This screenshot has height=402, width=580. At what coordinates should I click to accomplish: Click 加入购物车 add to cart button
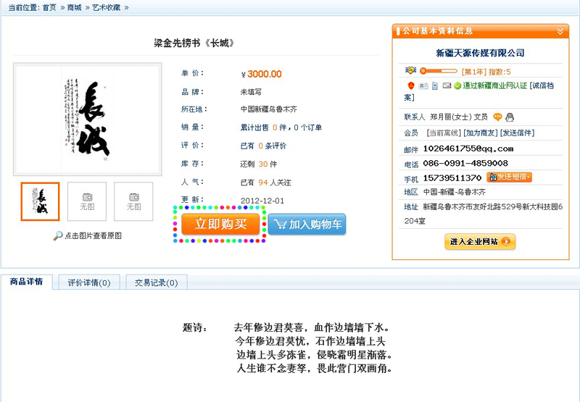click(x=307, y=225)
